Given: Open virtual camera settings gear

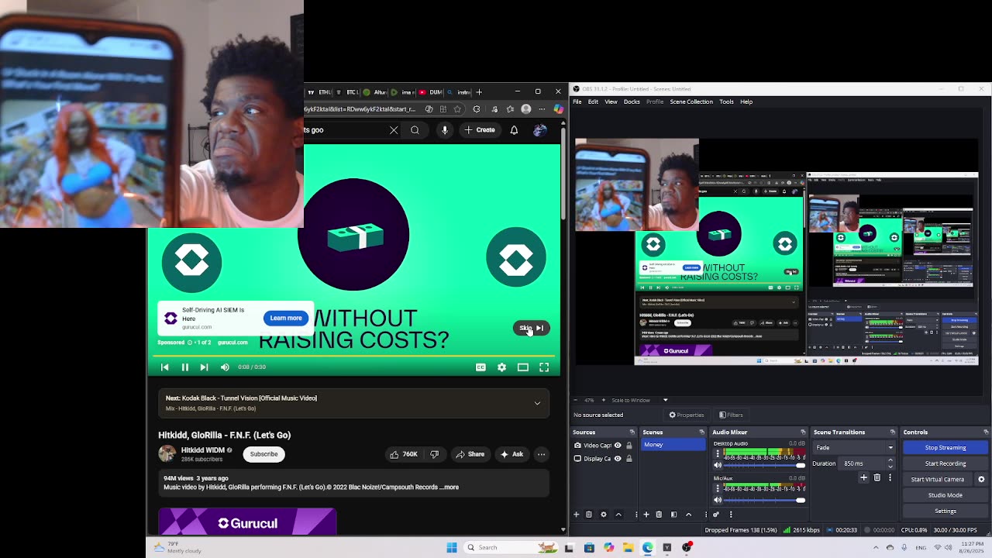Looking at the screenshot, I should tap(981, 480).
